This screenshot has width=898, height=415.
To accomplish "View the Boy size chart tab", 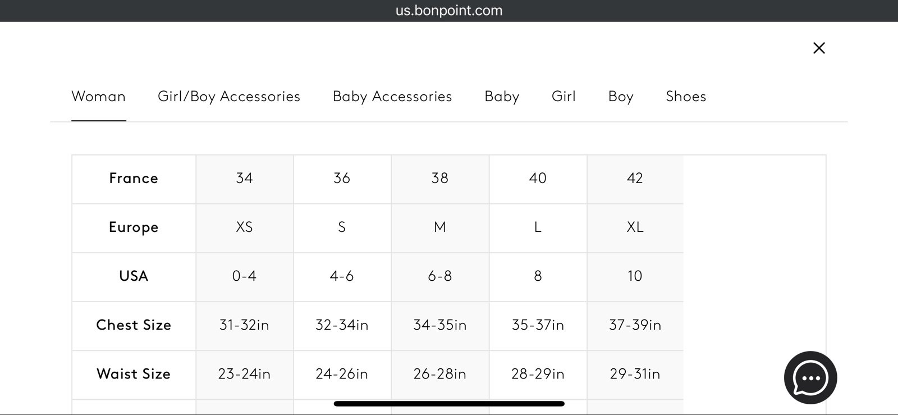I will coord(621,97).
